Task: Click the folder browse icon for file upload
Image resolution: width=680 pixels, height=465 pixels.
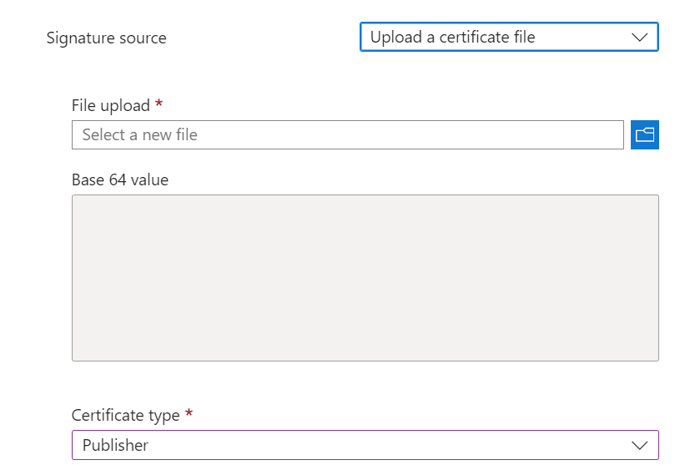Action: [644, 135]
